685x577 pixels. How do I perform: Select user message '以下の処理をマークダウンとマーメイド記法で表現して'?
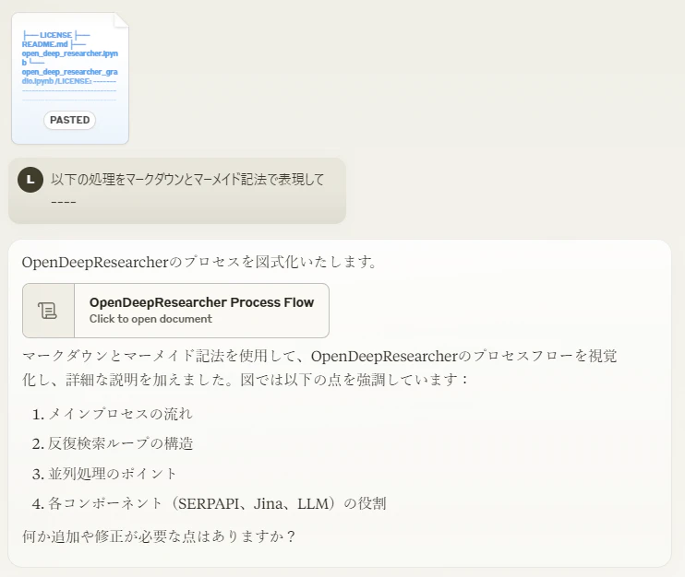pos(187,179)
